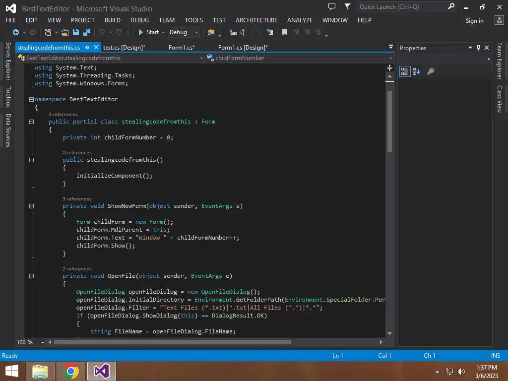Viewport: 508px width, 381px height.
Task: Click the Alphabetical sort icon in Properties
Action: point(416,71)
